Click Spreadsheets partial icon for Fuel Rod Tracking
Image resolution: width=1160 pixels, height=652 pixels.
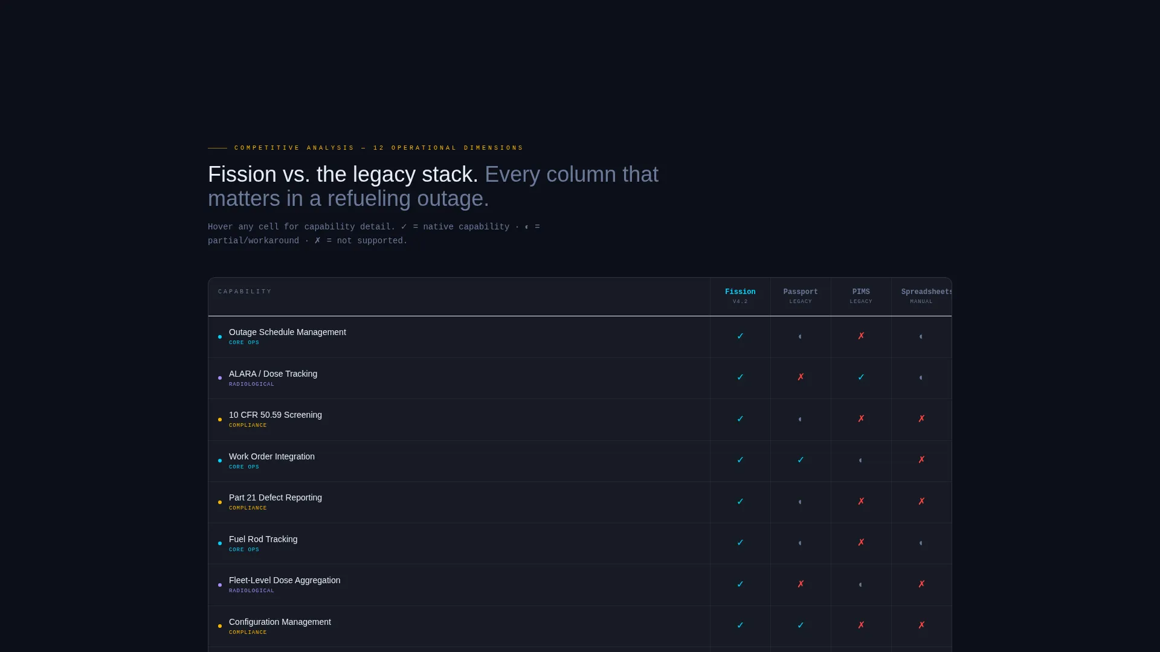click(x=921, y=543)
